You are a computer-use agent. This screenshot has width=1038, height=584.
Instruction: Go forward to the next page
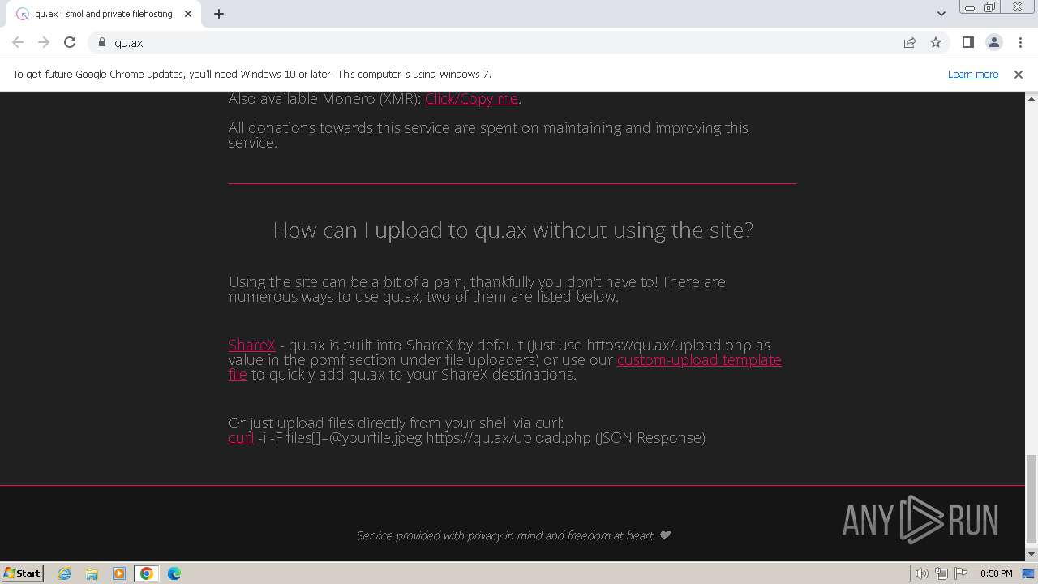tap(44, 42)
